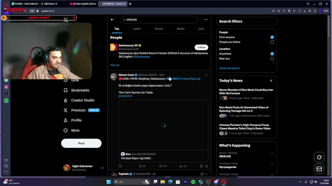Open the floating Grok button
Viewport: 332px width, 186px height.
tap(319, 157)
